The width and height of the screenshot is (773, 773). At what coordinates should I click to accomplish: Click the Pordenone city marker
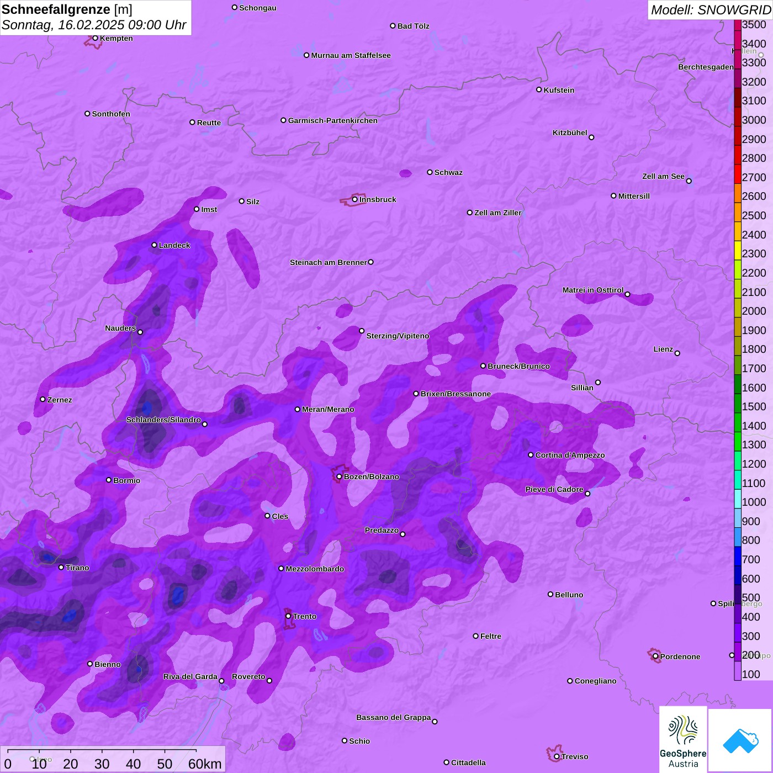coord(655,656)
